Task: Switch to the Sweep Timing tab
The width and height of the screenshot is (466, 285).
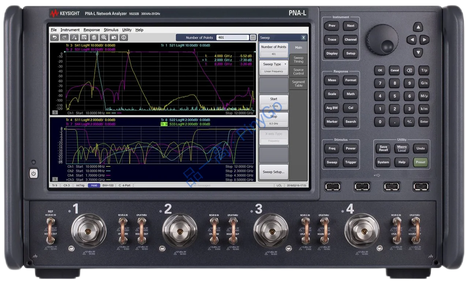Action: pos(298,60)
